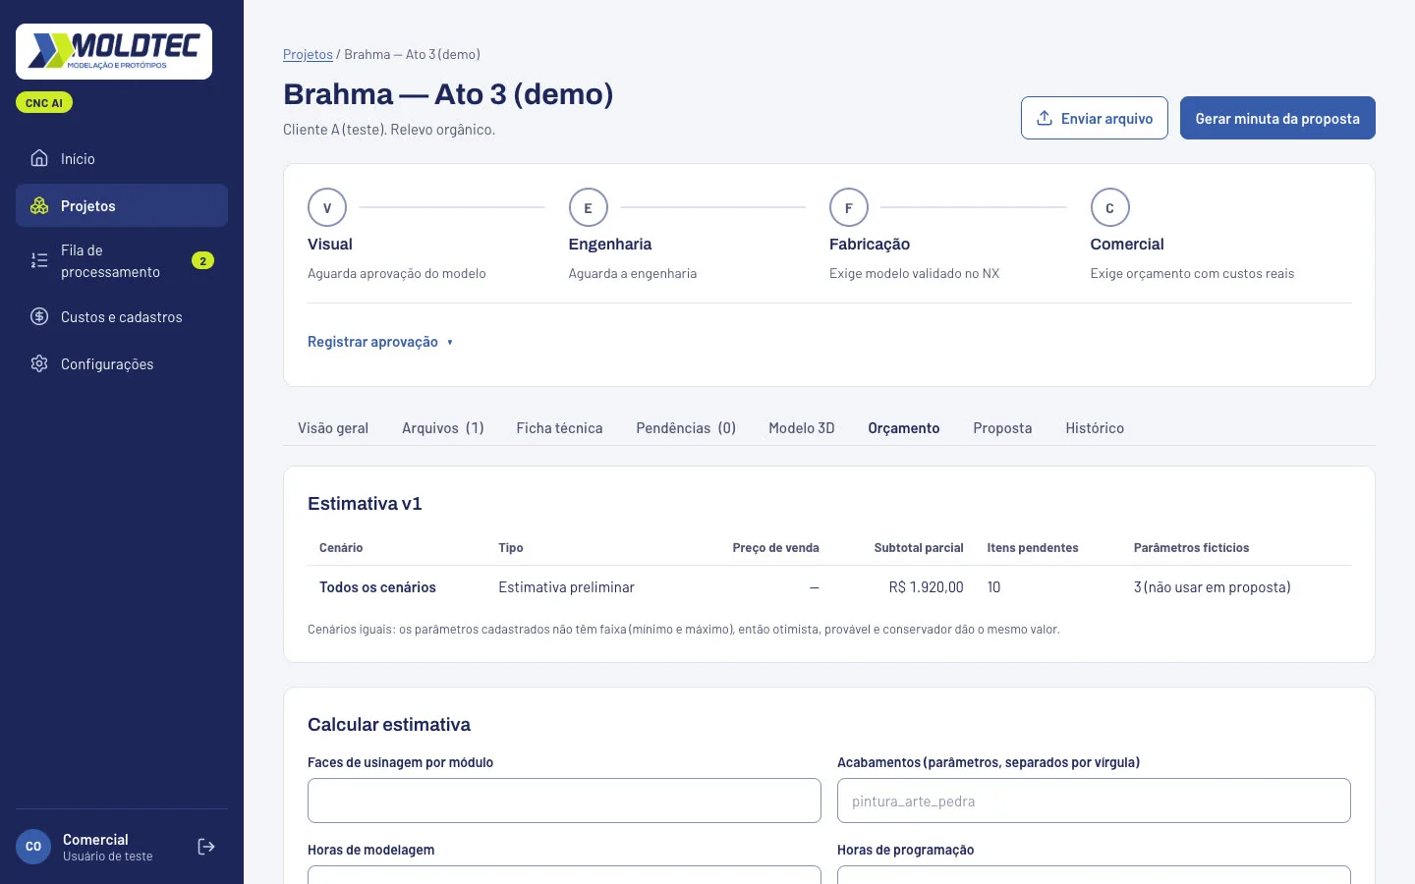The width and height of the screenshot is (1415, 884).
Task: Open the Modelo 3D tab
Action: coord(802,428)
